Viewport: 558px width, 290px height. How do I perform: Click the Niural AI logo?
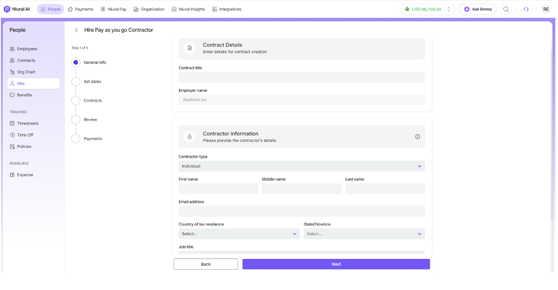click(x=17, y=9)
